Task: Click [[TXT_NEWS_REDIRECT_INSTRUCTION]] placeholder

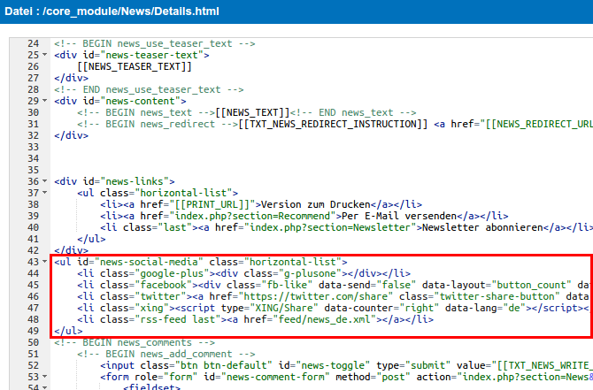Action: 333,124
